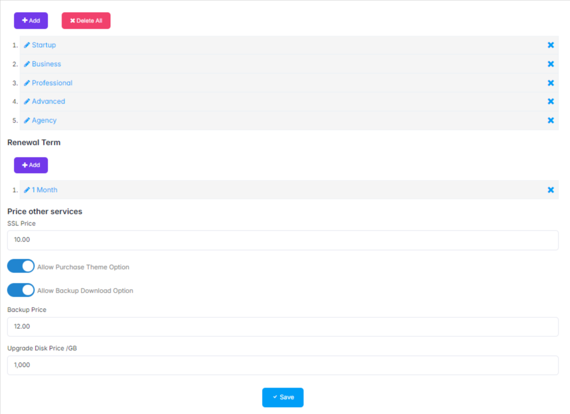The height and width of the screenshot is (414, 570).
Task: Remove Business using the blue X icon
Action: tap(550, 64)
